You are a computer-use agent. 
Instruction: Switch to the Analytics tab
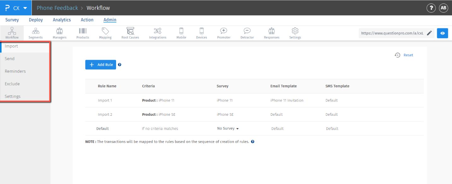pyautogui.click(x=62, y=20)
